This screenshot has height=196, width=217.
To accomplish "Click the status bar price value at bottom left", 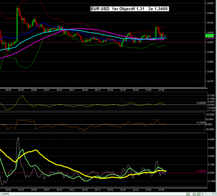I will (x=5, y=194).
